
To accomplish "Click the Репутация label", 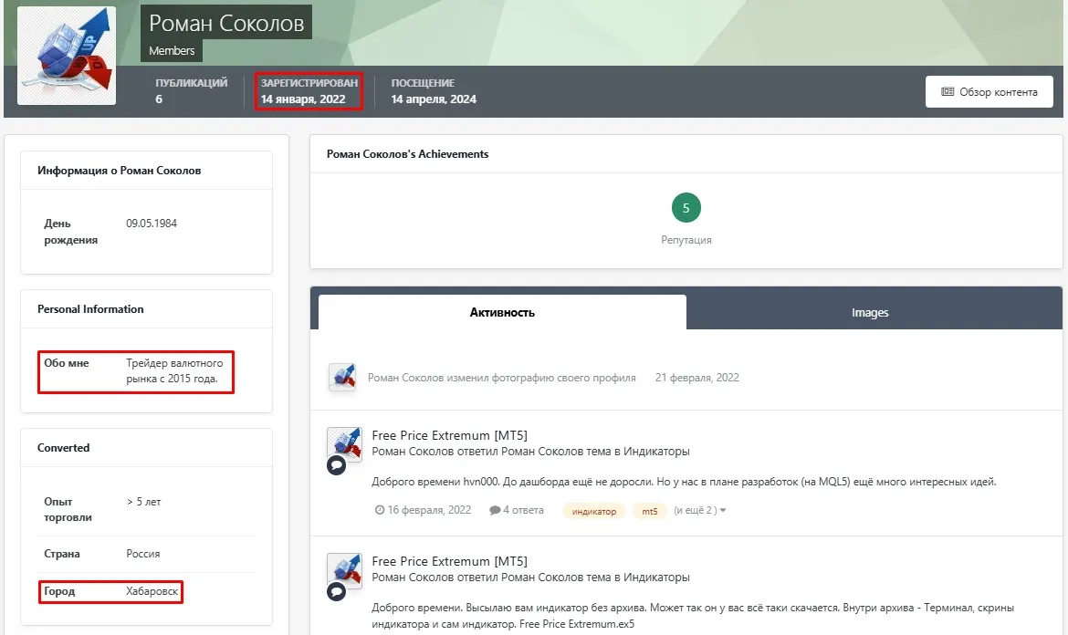I will tap(686, 240).
